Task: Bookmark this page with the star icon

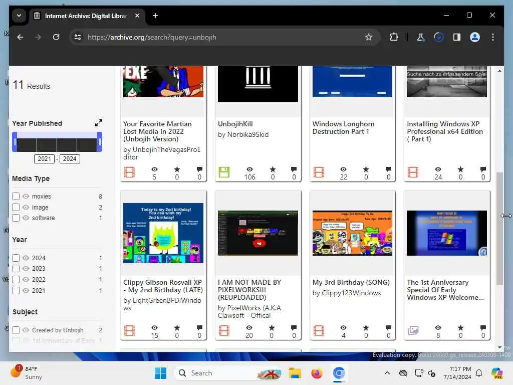Action: 369,37
